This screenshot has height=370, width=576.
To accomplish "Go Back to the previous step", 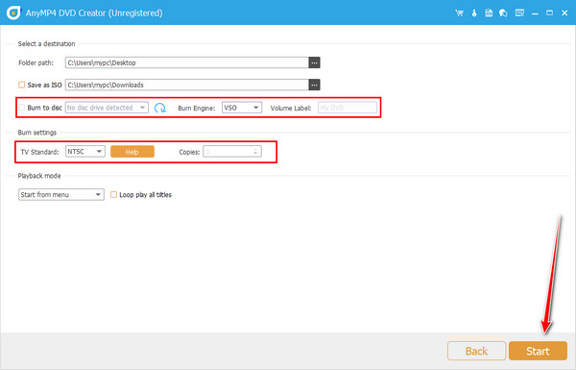I will (476, 351).
